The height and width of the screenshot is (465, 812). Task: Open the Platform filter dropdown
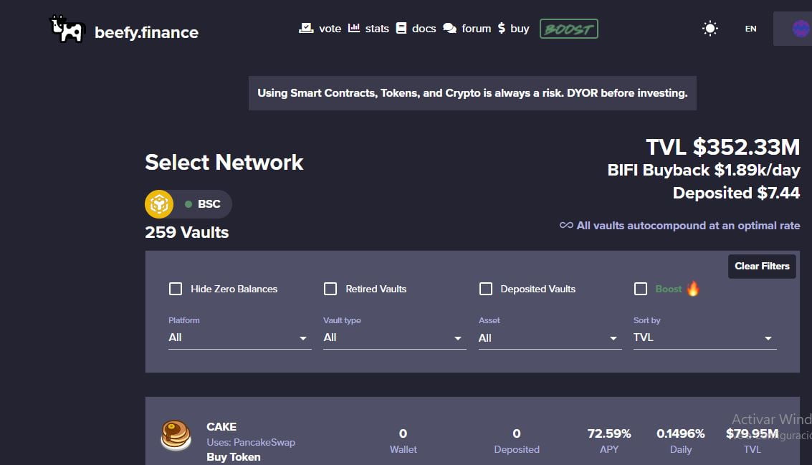pos(239,338)
